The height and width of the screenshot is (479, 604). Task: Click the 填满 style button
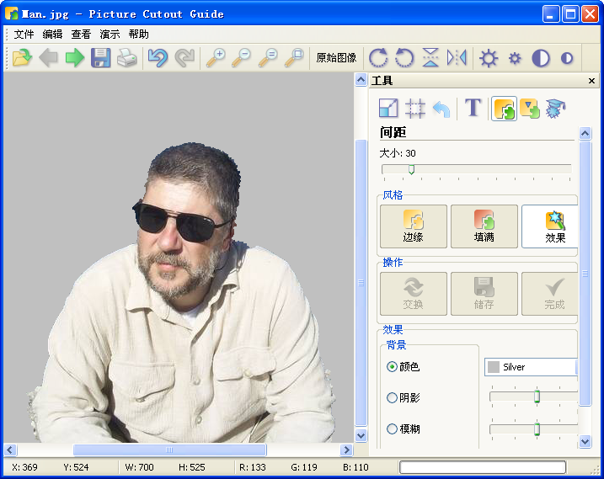coord(484,226)
